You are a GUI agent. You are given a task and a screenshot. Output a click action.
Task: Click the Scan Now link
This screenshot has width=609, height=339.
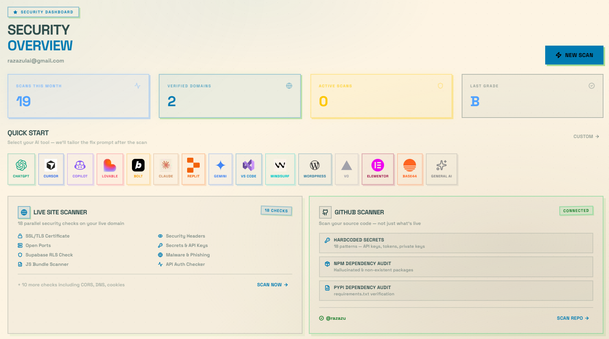tap(273, 285)
